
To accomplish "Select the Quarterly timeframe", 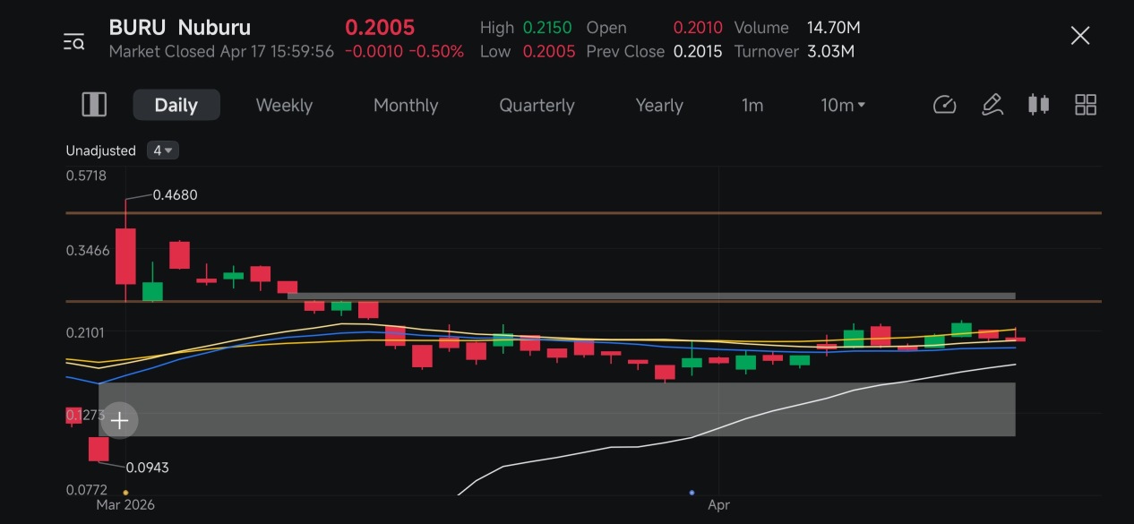I will [537, 105].
